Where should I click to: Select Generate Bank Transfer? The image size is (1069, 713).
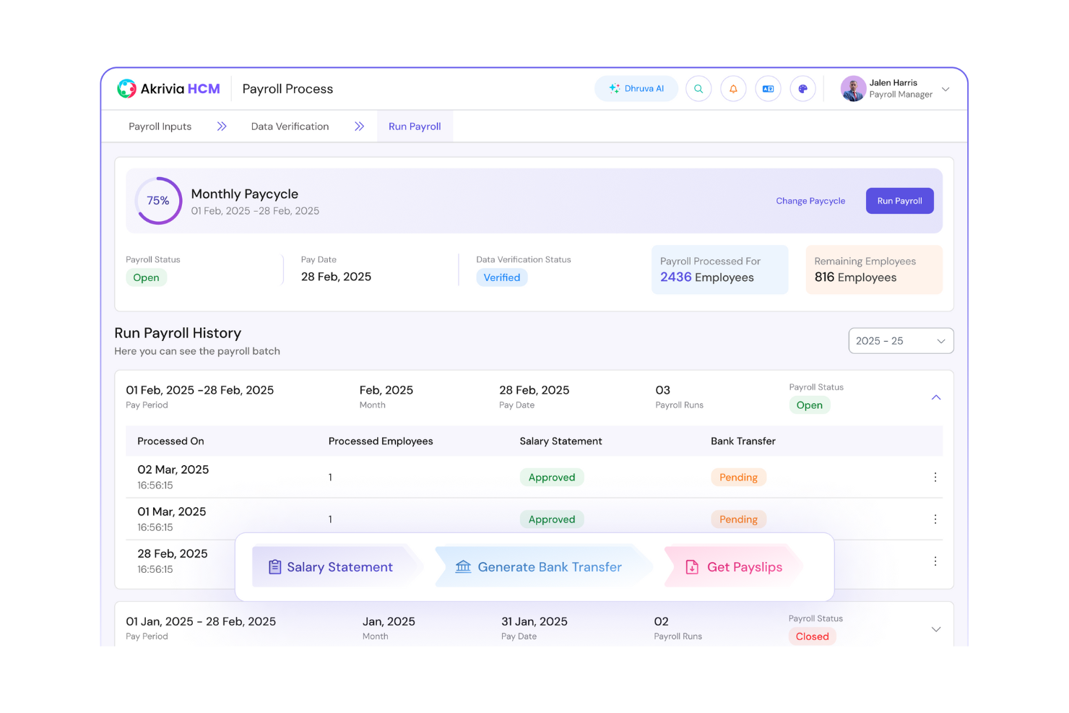[542, 566]
